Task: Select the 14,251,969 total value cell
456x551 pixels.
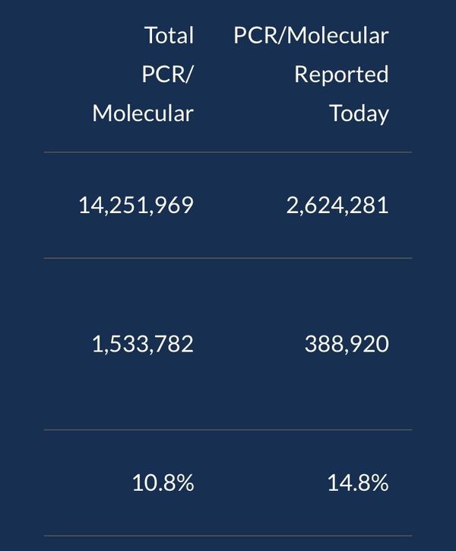Action: pos(136,205)
